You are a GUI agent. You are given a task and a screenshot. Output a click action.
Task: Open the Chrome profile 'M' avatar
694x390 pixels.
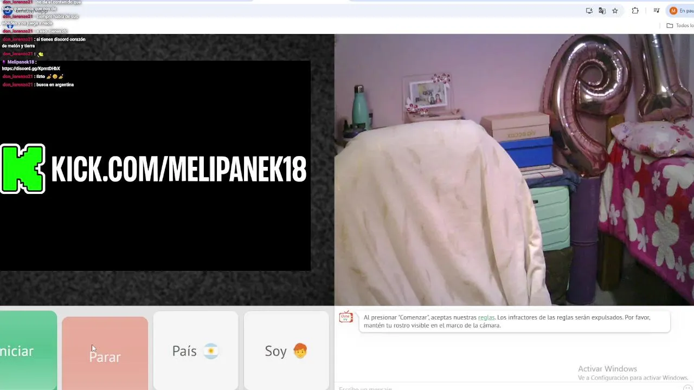[673, 11]
